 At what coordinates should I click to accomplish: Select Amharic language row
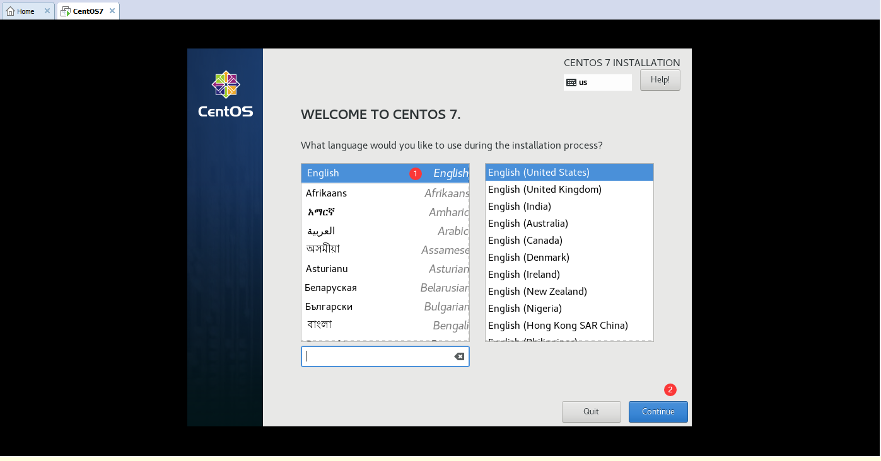(385, 212)
